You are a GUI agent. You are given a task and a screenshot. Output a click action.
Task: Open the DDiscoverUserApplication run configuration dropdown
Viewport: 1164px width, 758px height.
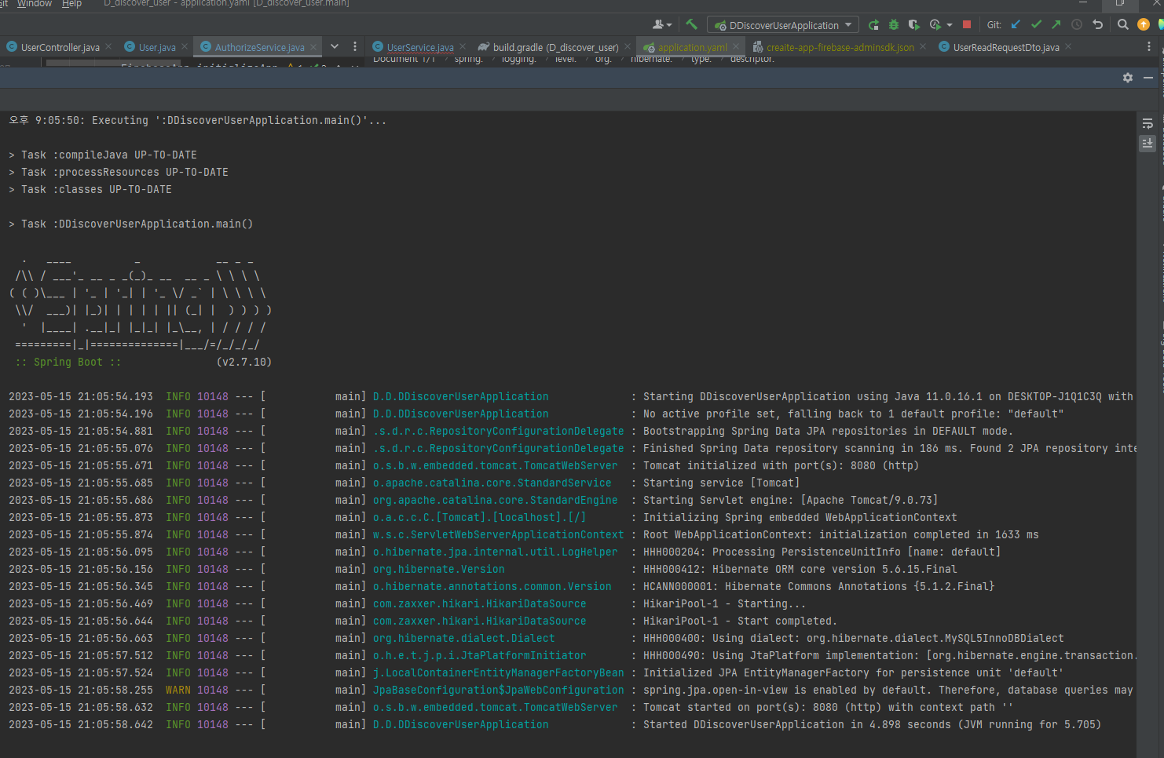pos(783,25)
